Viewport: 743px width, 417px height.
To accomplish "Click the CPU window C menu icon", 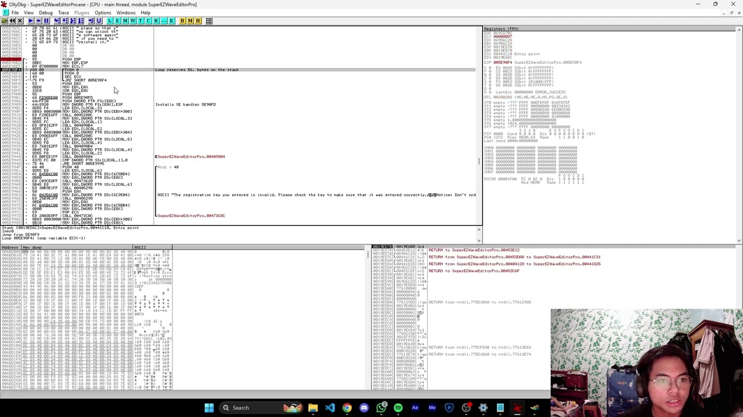I will (5, 12).
